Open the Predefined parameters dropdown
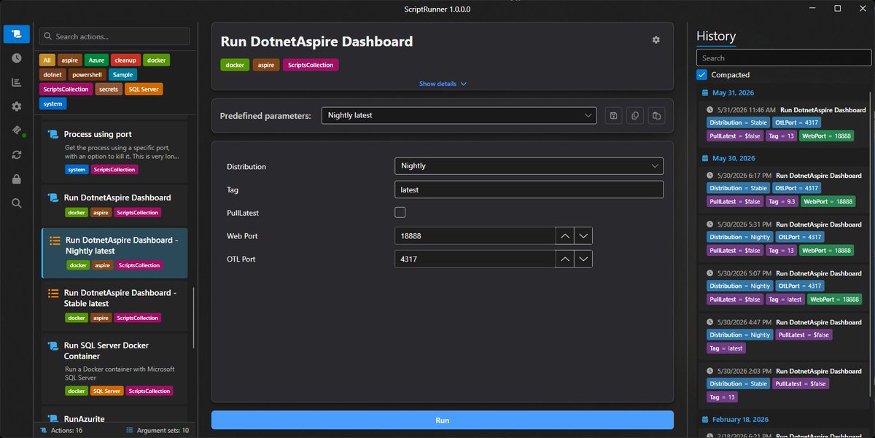Image resolution: width=875 pixels, height=438 pixels. 459,115
